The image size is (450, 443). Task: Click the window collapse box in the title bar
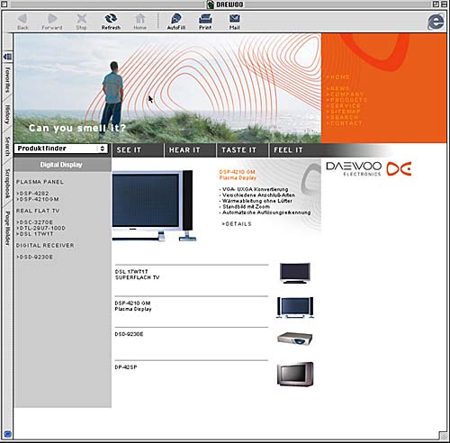point(444,5)
